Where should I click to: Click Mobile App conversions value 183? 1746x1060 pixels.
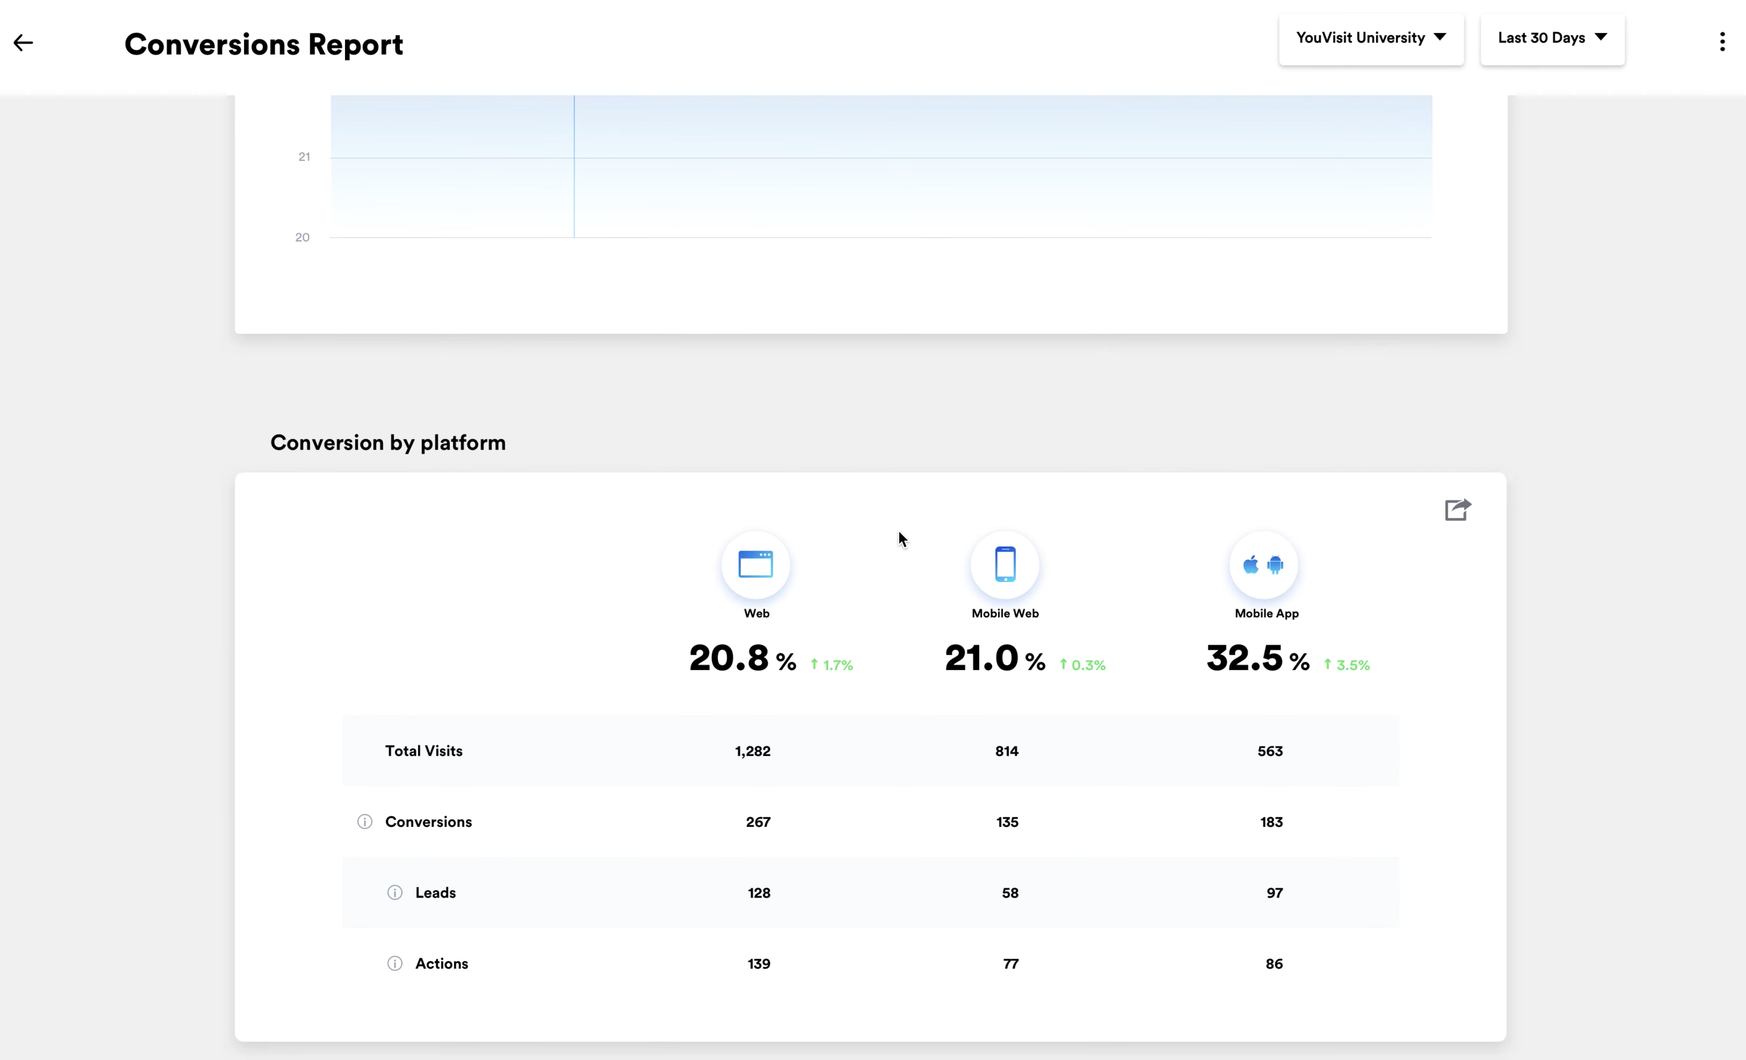point(1272,822)
